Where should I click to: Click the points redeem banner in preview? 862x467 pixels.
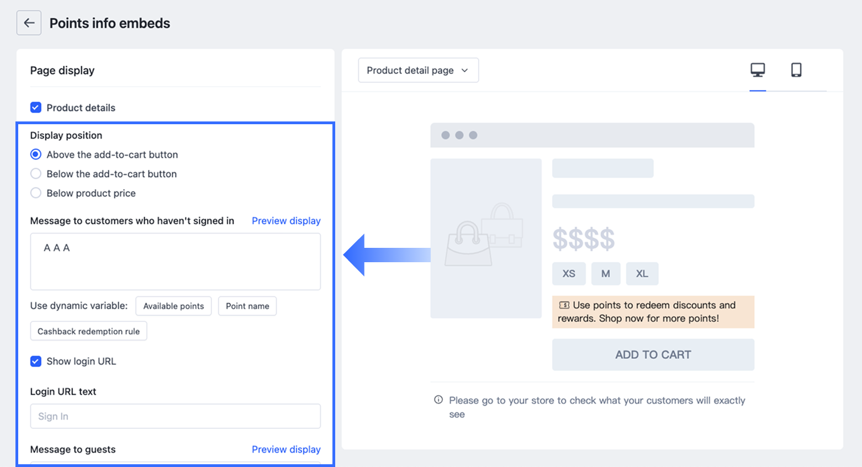(653, 312)
